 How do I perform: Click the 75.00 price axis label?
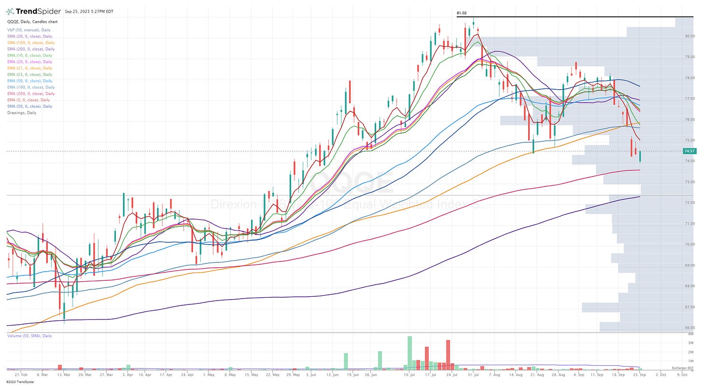(x=689, y=140)
